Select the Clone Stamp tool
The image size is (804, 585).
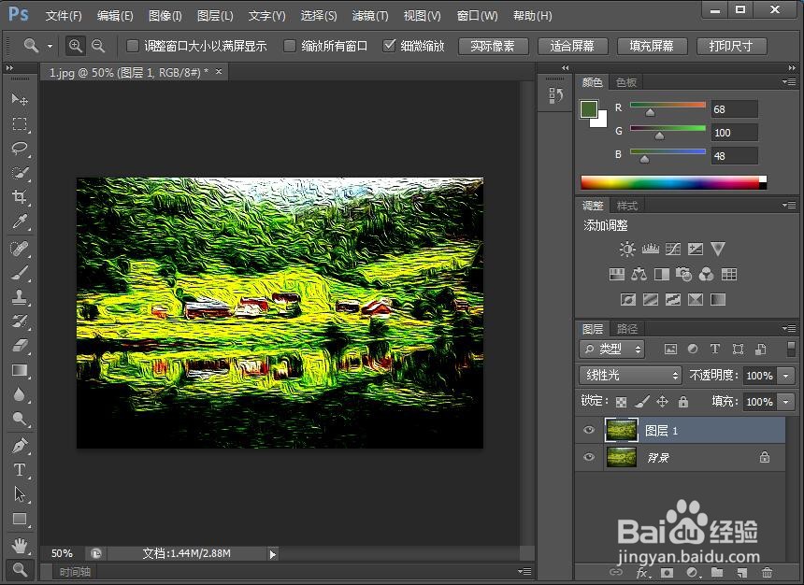20,297
